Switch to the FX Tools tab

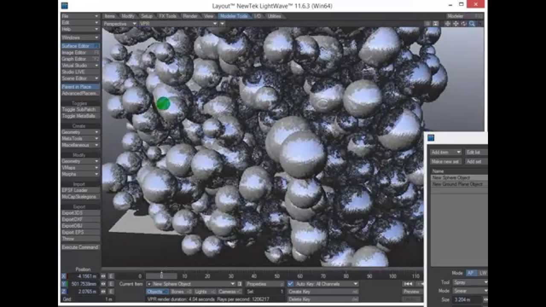pos(168,16)
